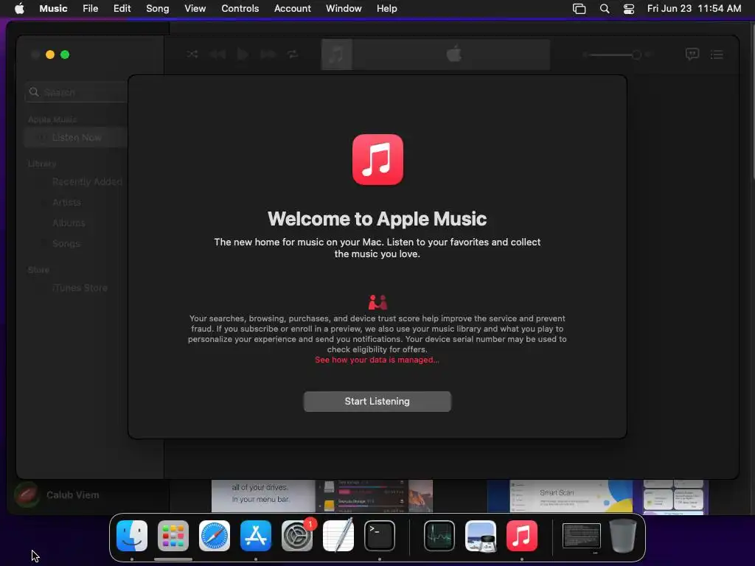Viewport: 755px width, 566px height.
Task: Open iTunes Store in the sidebar
Action: click(80, 288)
